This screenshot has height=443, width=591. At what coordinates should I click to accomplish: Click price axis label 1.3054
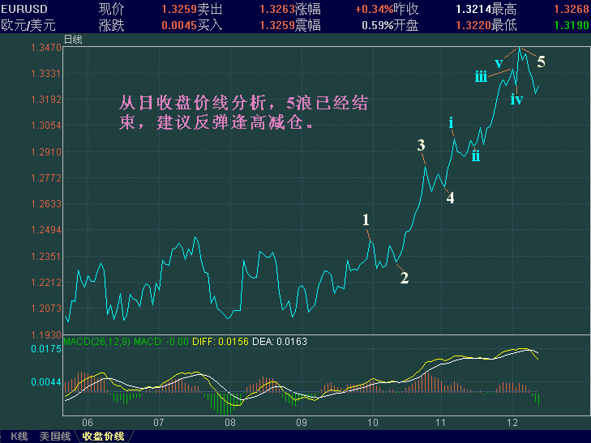coord(46,126)
